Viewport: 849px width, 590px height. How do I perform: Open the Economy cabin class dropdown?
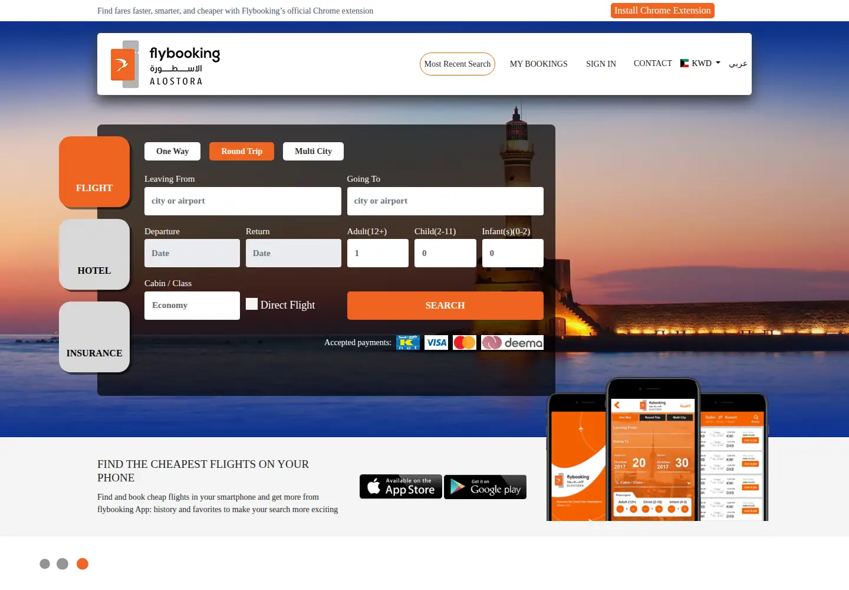(x=192, y=306)
